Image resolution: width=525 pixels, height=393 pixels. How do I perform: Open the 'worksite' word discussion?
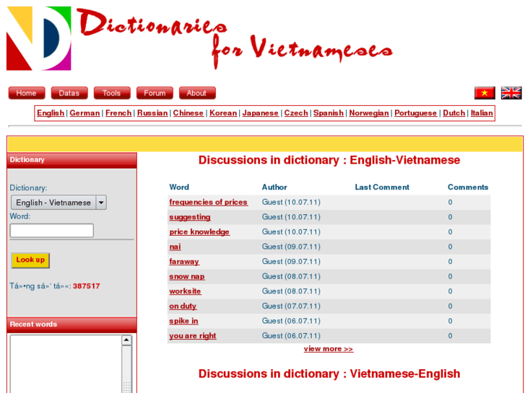pos(185,291)
